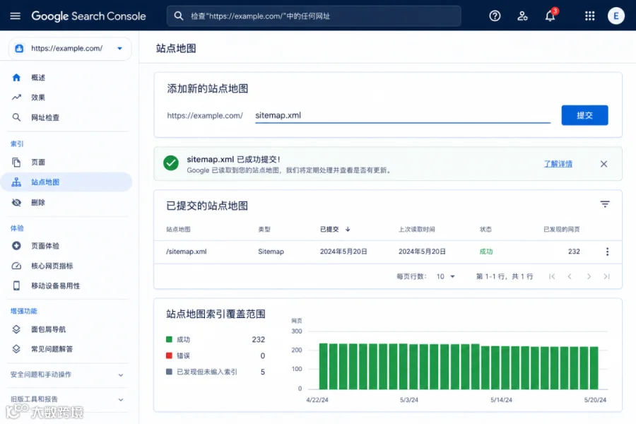Open the three-dot menu for /sitemap.xml row

click(x=607, y=252)
